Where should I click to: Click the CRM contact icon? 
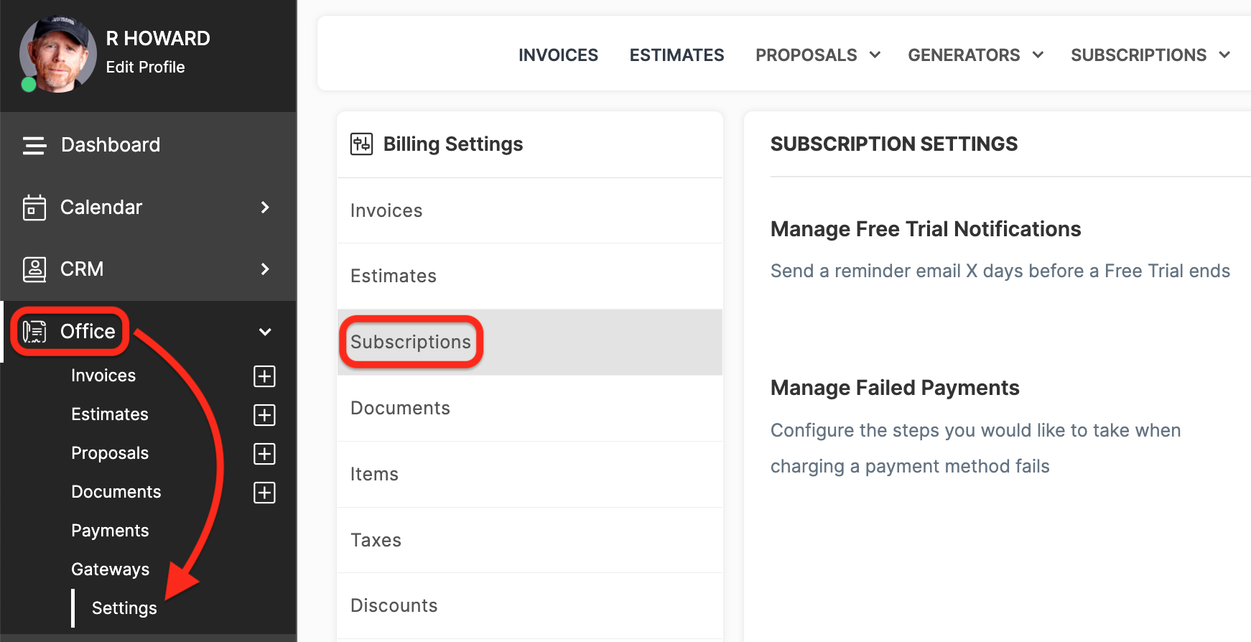pyautogui.click(x=34, y=269)
